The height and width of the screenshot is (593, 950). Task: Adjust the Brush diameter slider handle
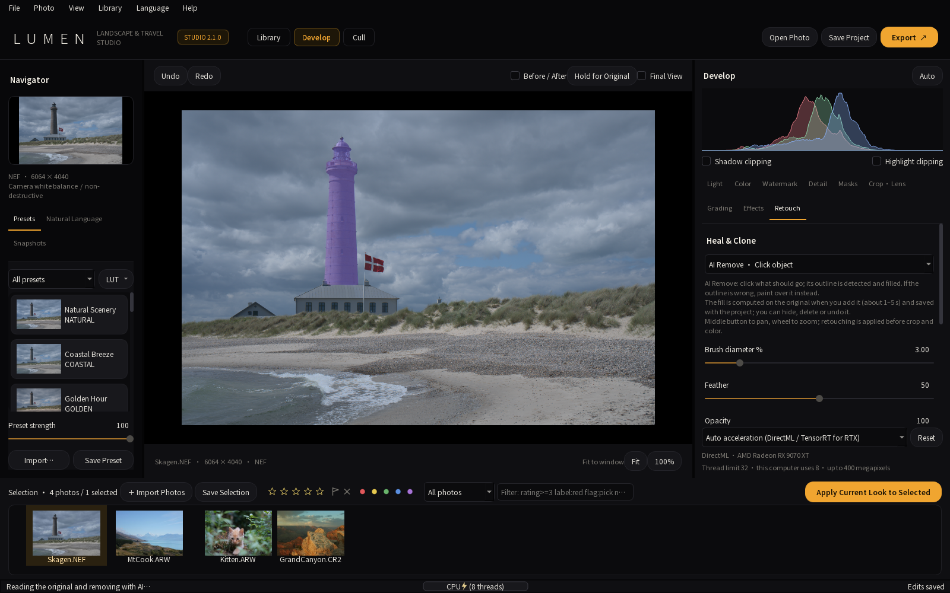tap(740, 363)
